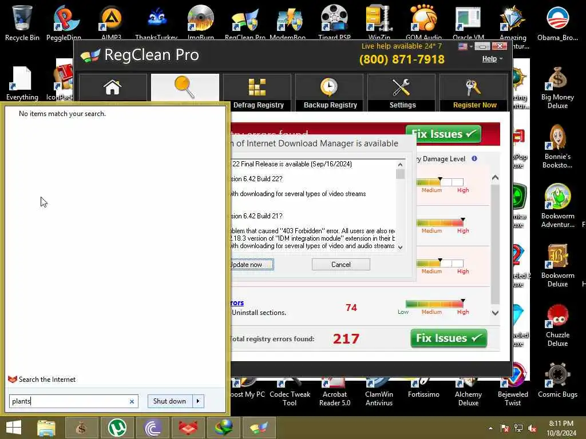Launch the ThanksTurkey desktop shortcut
The image size is (586, 439).
[156, 22]
